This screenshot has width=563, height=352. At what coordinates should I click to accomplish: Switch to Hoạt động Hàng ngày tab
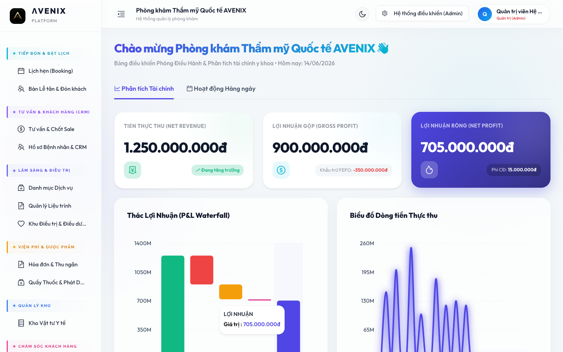[x=221, y=89]
